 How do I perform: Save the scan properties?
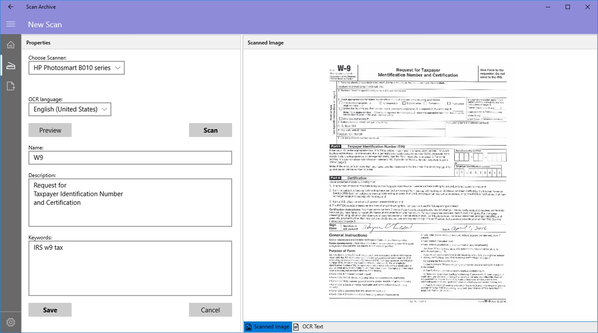click(x=50, y=309)
